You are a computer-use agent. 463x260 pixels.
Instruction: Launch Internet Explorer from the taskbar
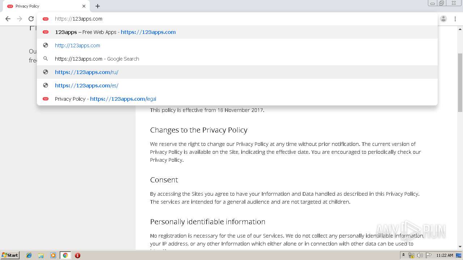pos(29,255)
